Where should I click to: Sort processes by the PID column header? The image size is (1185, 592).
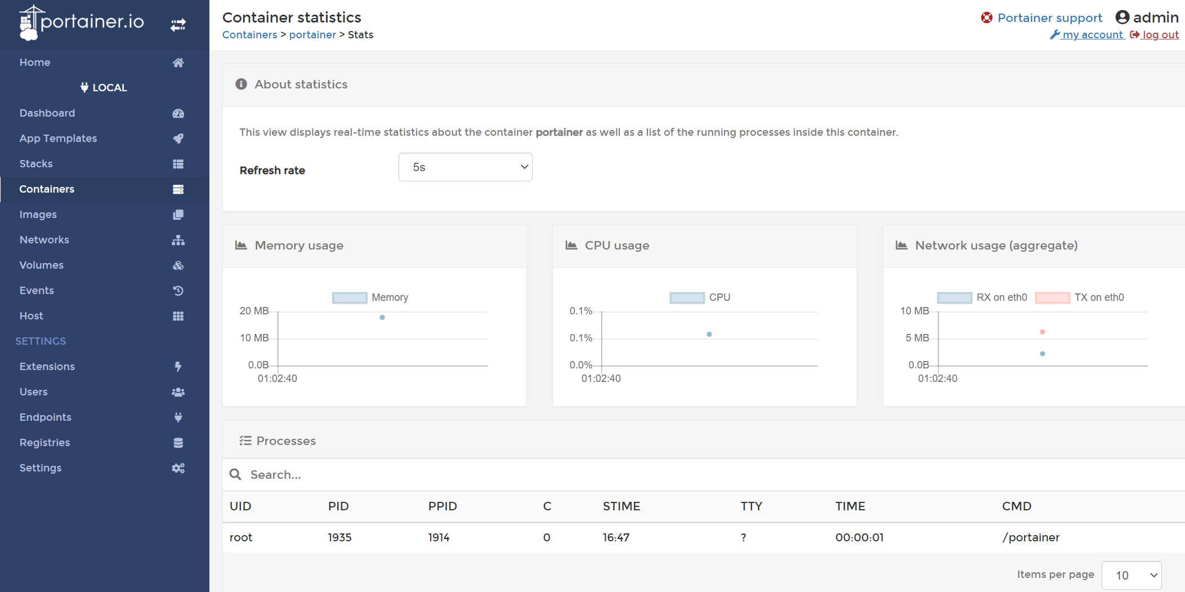(338, 506)
